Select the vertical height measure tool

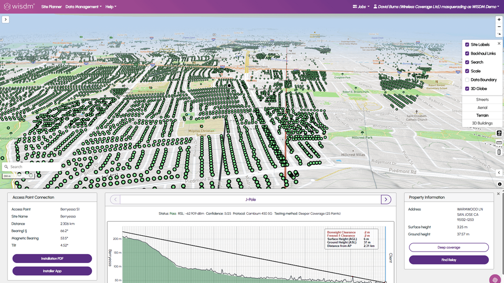click(x=499, y=152)
